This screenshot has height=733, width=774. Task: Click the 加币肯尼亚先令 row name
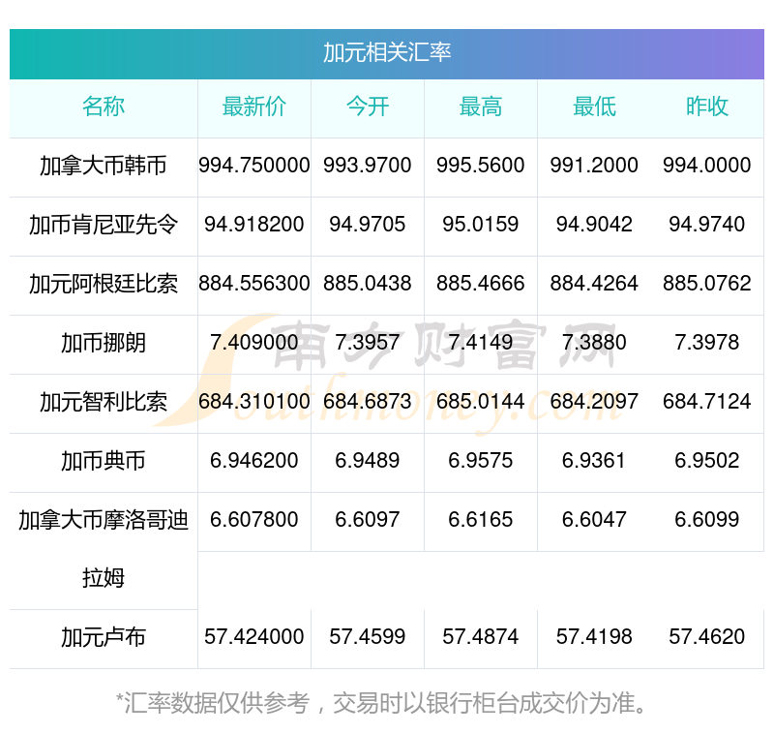(x=104, y=225)
